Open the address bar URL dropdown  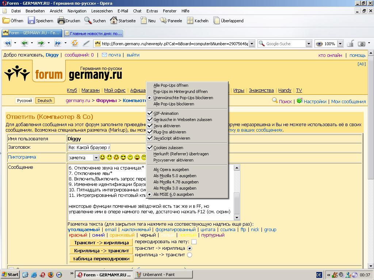[252, 44]
